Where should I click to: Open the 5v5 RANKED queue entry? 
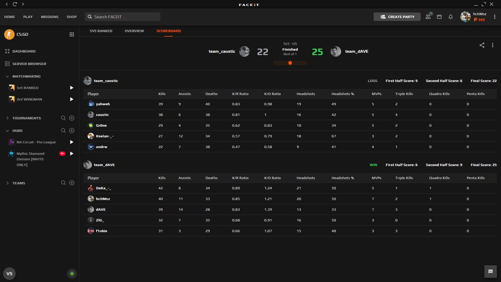(x=28, y=88)
